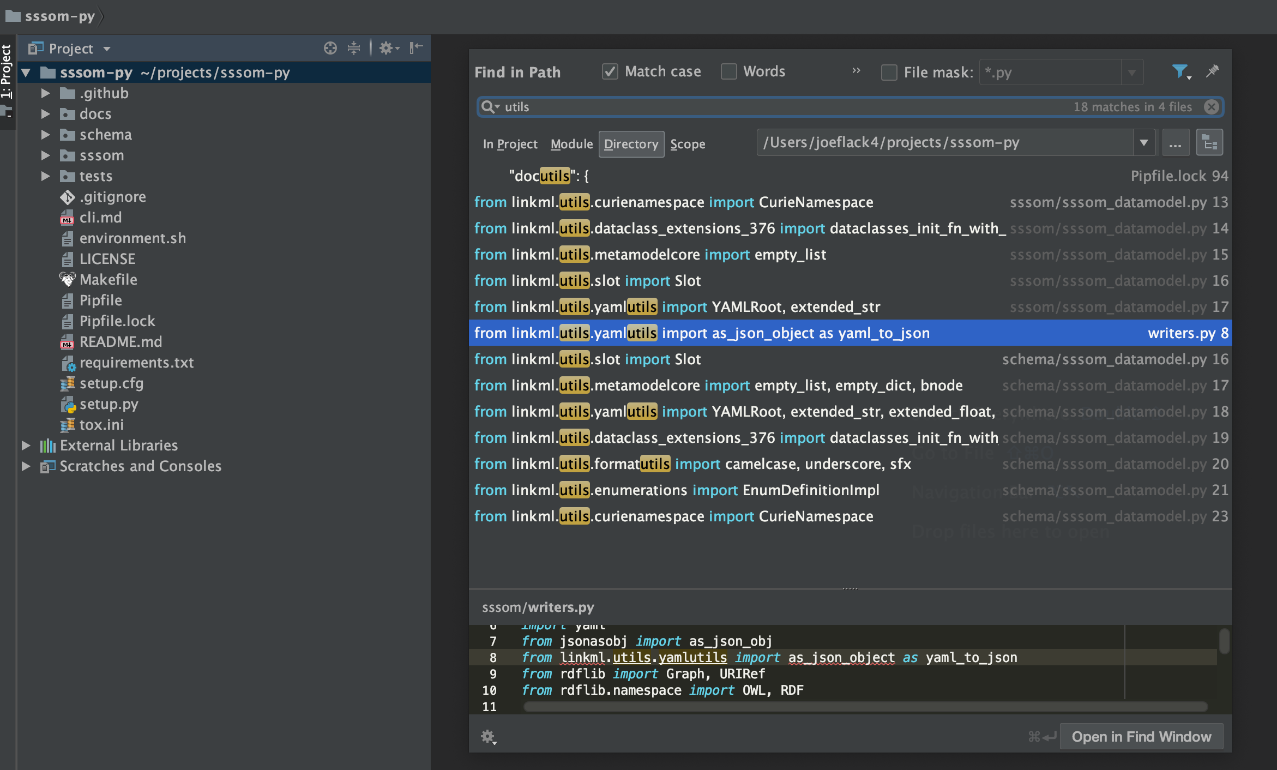Click the project tree view icon beside path

click(1210, 142)
